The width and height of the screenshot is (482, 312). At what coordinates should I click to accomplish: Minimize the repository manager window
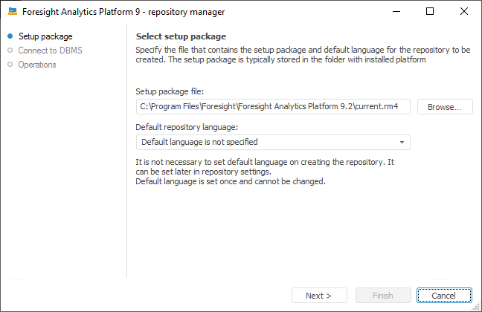click(x=396, y=12)
